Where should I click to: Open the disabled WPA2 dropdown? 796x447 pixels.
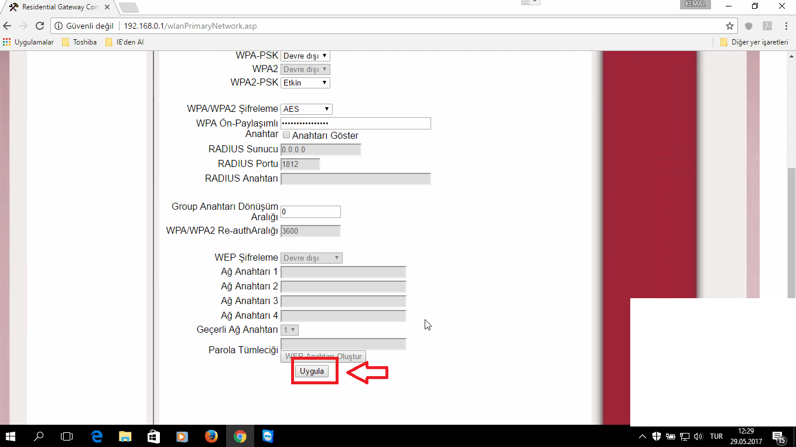coord(305,69)
